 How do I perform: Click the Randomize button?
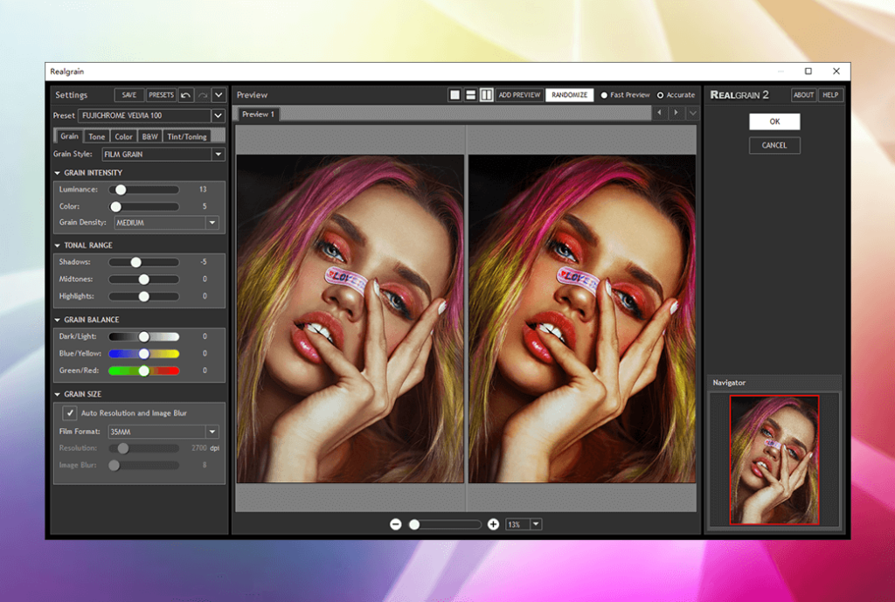click(569, 94)
